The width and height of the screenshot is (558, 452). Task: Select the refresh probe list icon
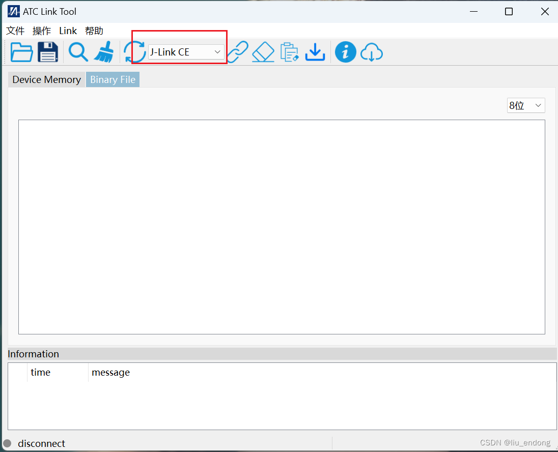(135, 51)
